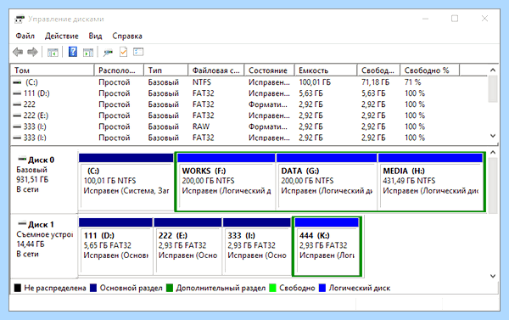Select the 333 (I:) row with RAW file system
The height and width of the screenshot is (320, 509).
click(x=249, y=126)
